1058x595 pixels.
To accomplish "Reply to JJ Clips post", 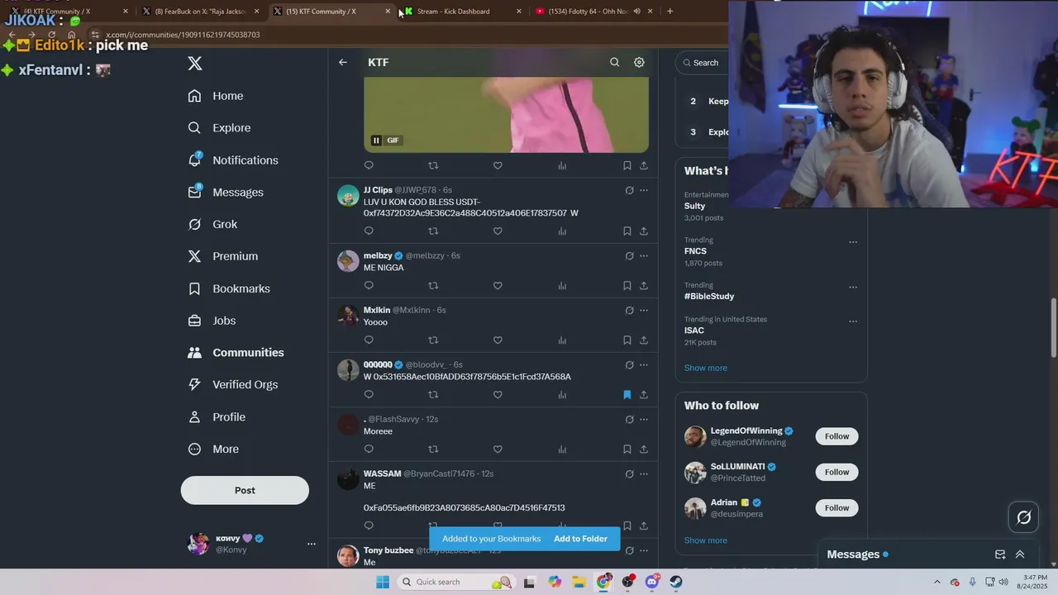I will [x=369, y=231].
